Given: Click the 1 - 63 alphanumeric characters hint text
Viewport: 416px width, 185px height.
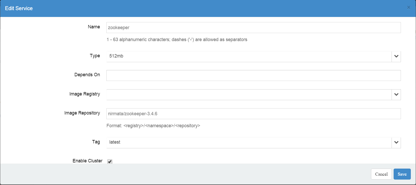Looking at the screenshot, I should click(x=177, y=40).
